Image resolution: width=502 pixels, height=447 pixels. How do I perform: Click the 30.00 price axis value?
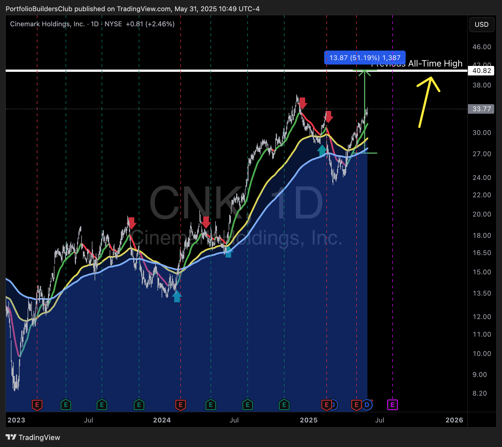pos(482,133)
